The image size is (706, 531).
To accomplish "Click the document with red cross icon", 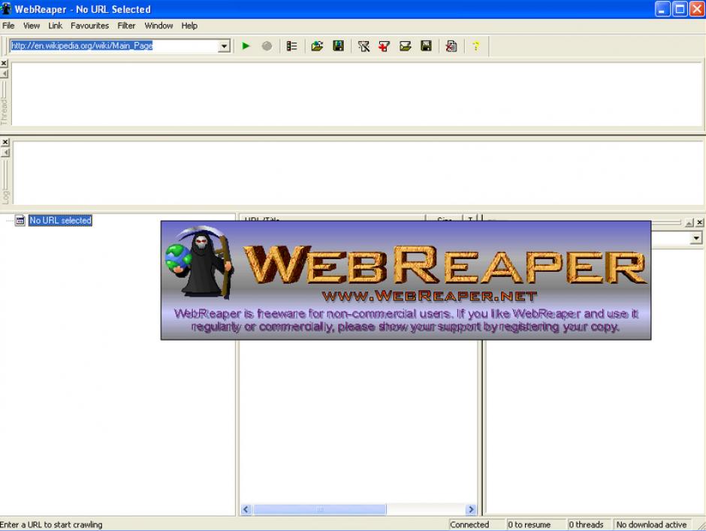I will (451, 46).
